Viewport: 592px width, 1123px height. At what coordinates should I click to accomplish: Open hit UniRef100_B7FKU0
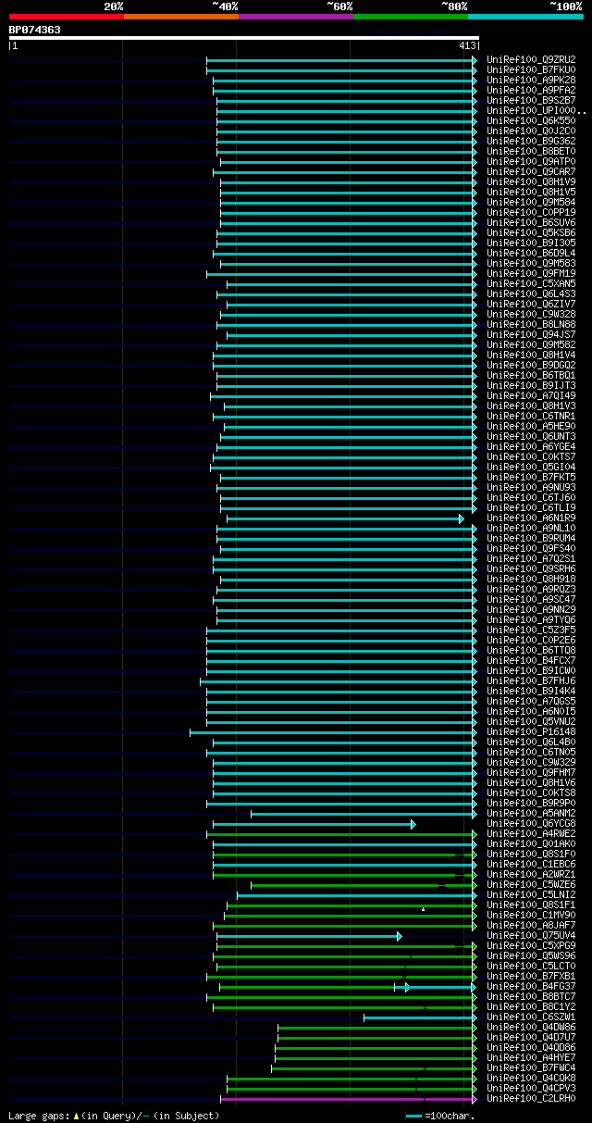pyautogui.click(x=531, y=69)
